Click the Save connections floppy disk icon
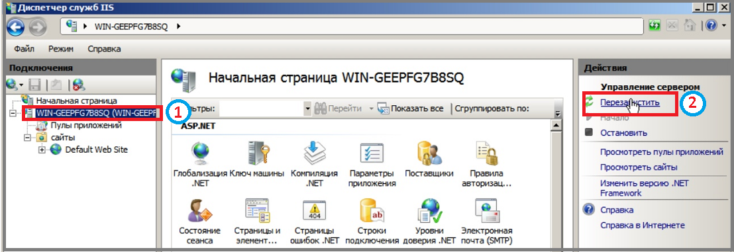This screenshot has width=734, height=252. [x=34, y=85]
